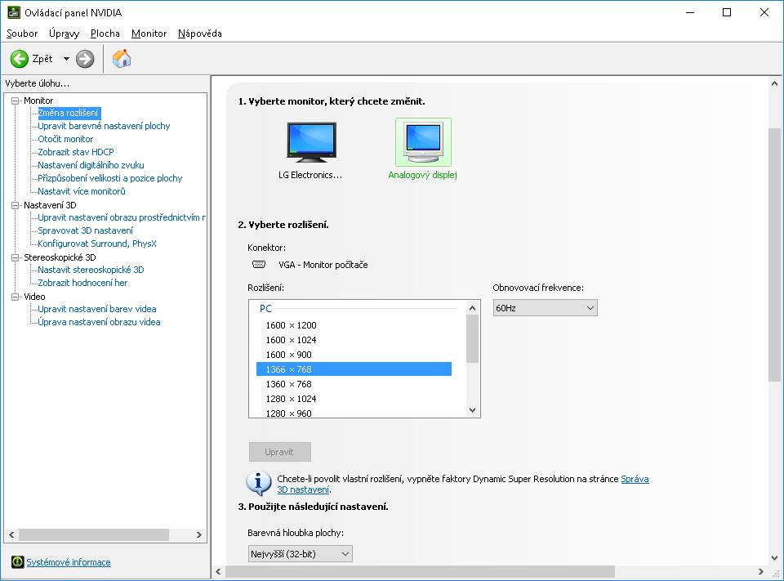This screenshot has height=581, width=784.
Task: Collapse the Stereoskopické 3D tree node
Action: click(16, 257)
